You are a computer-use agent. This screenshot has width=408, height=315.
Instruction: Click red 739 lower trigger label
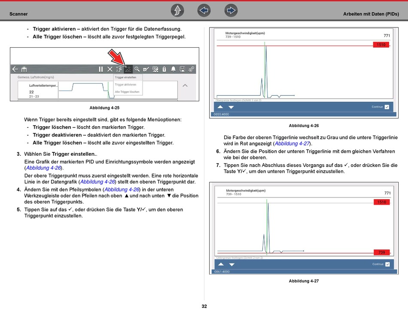click(x=382, y=252)
